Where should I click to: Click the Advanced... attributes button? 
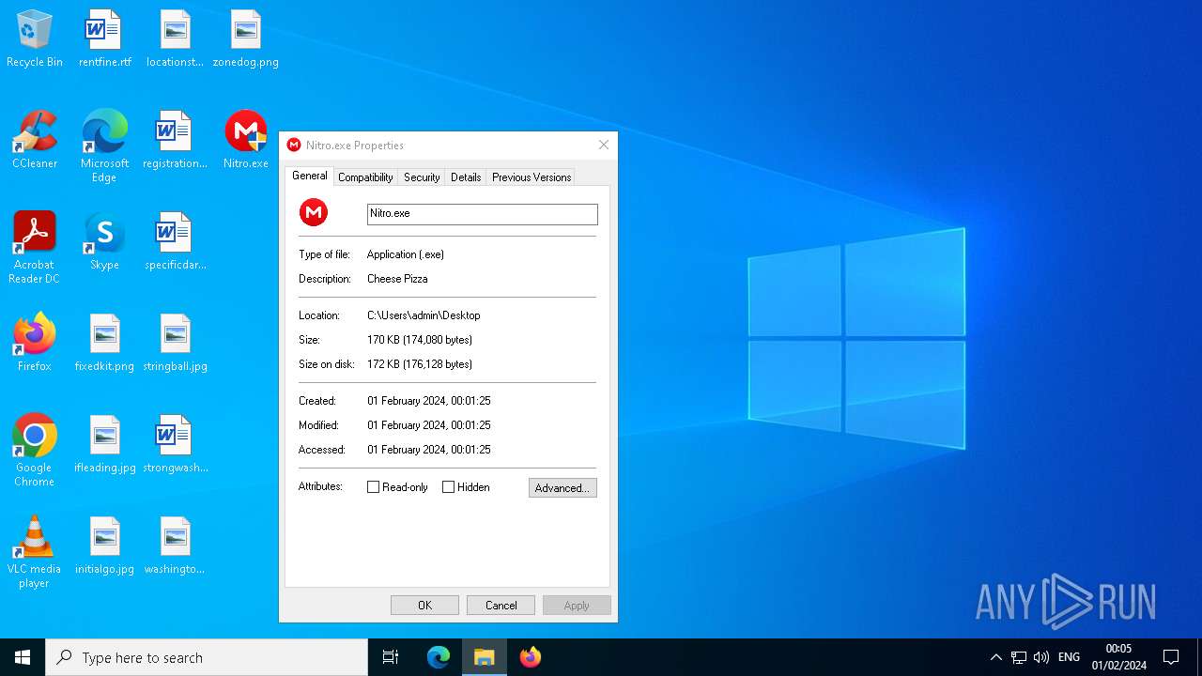click(x=562, y=488)
